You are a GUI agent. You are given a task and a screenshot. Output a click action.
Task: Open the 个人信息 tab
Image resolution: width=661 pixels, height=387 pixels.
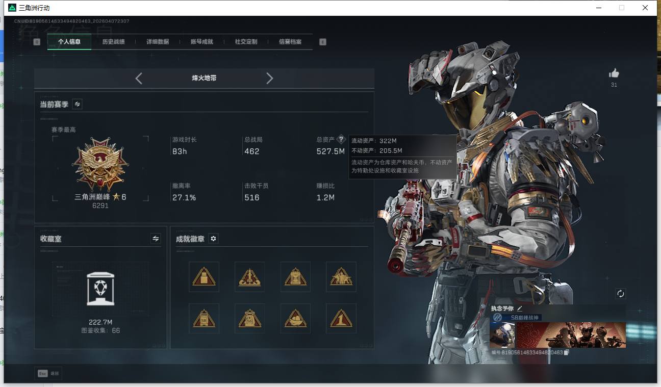[x=69, y=42]
